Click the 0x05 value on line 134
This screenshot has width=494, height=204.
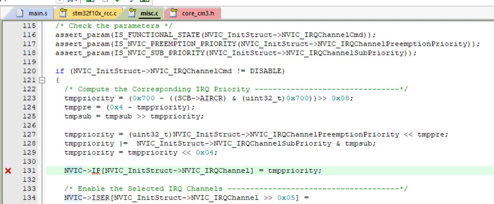click(286, 198)
